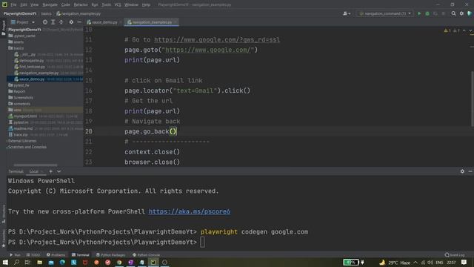
Task: Open the TODO tool window tab
Action: coord(33,255)
